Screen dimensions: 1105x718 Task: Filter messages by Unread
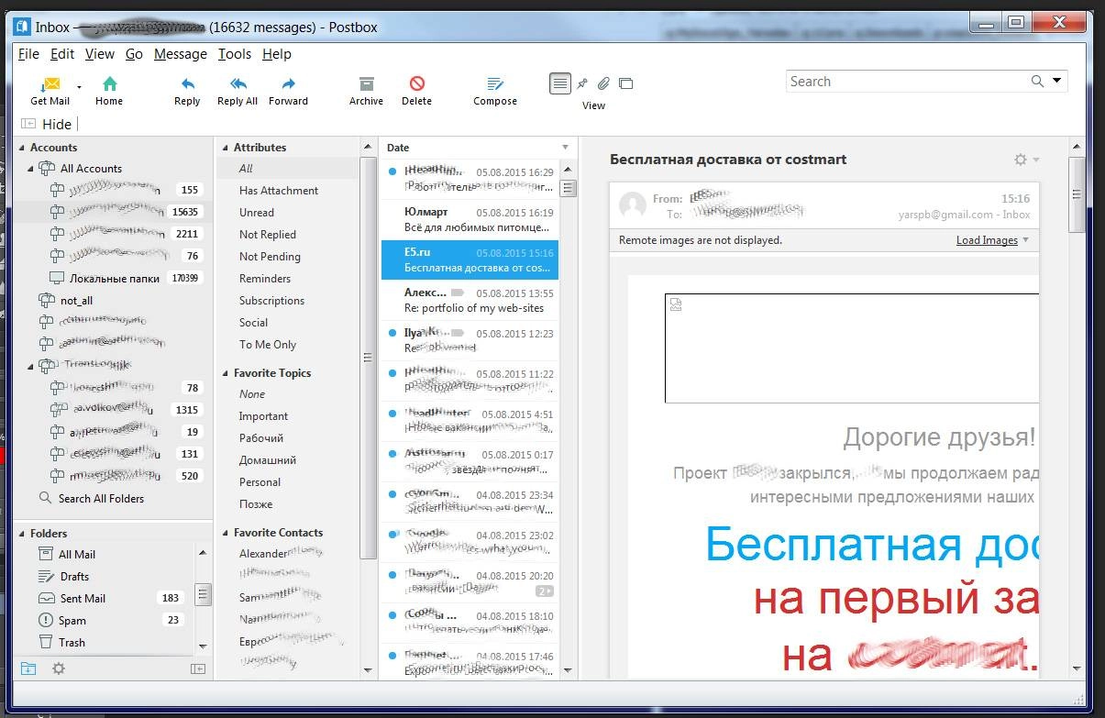[257, 213]
